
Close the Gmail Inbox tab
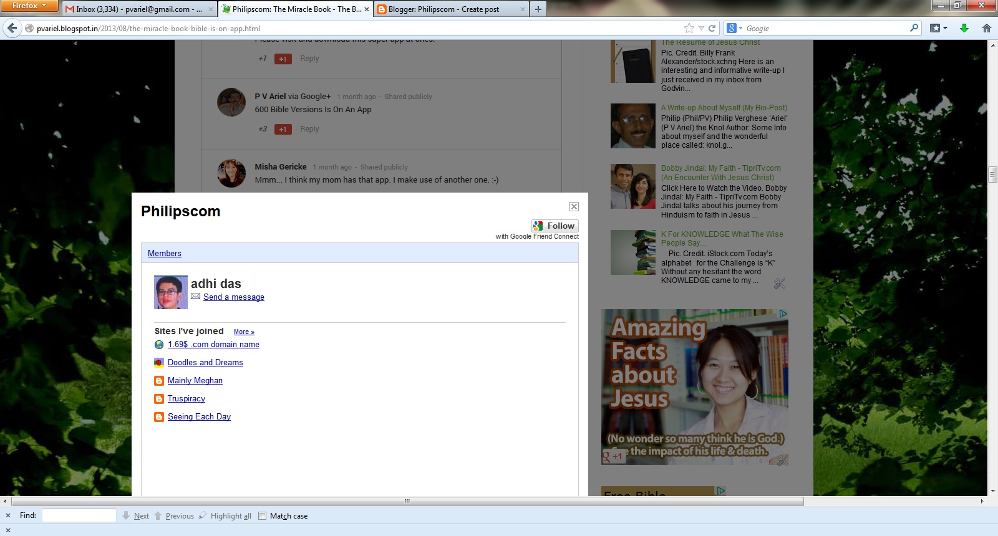tap(210, 9)
